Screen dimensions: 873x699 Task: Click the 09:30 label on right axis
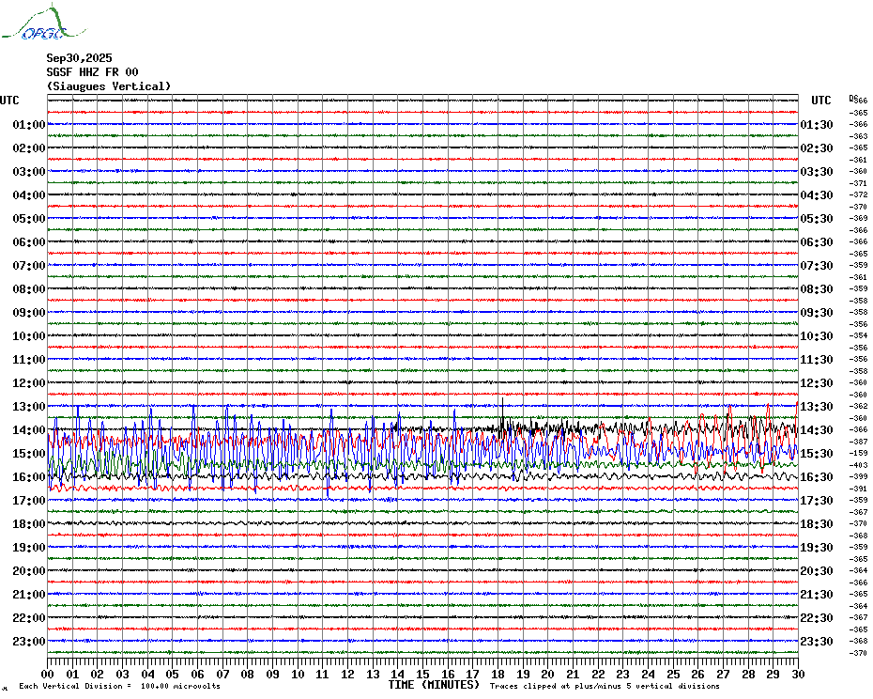pos(817,313)
